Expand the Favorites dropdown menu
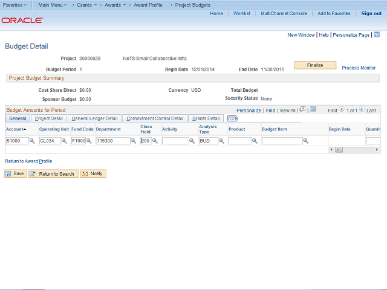The height and width of the screenshot is (290, 387). pyautogui.click(x=15, y=5)
